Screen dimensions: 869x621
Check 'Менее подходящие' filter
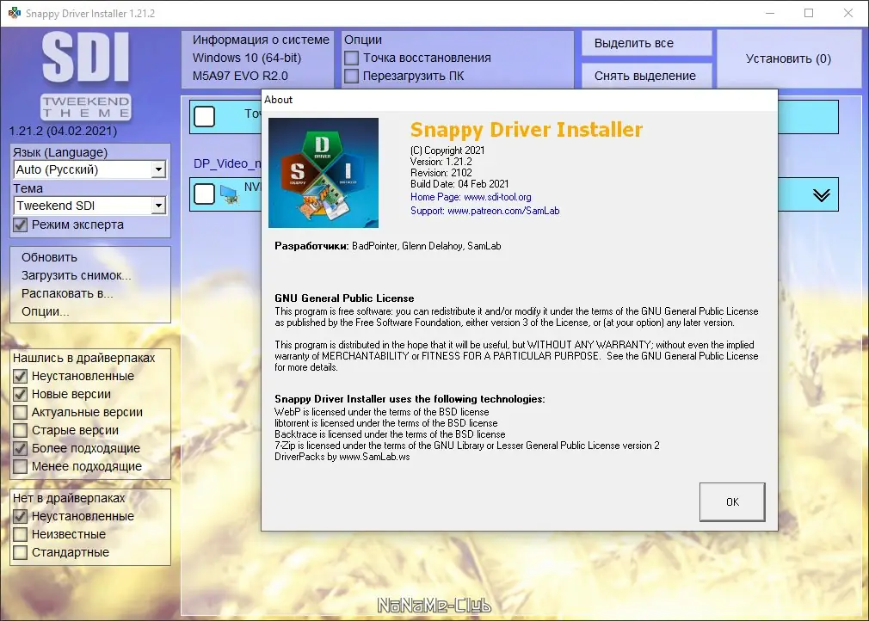coord(20,466)
